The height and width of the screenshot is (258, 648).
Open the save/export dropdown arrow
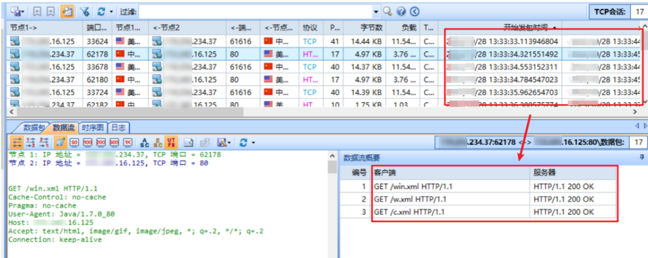23,12
